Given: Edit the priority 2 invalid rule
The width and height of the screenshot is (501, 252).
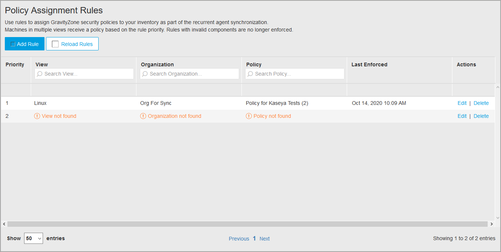Looking at the screenshot, I should [462, 116].
